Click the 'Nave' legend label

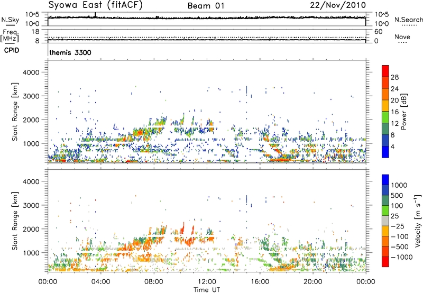coord(402,36)
